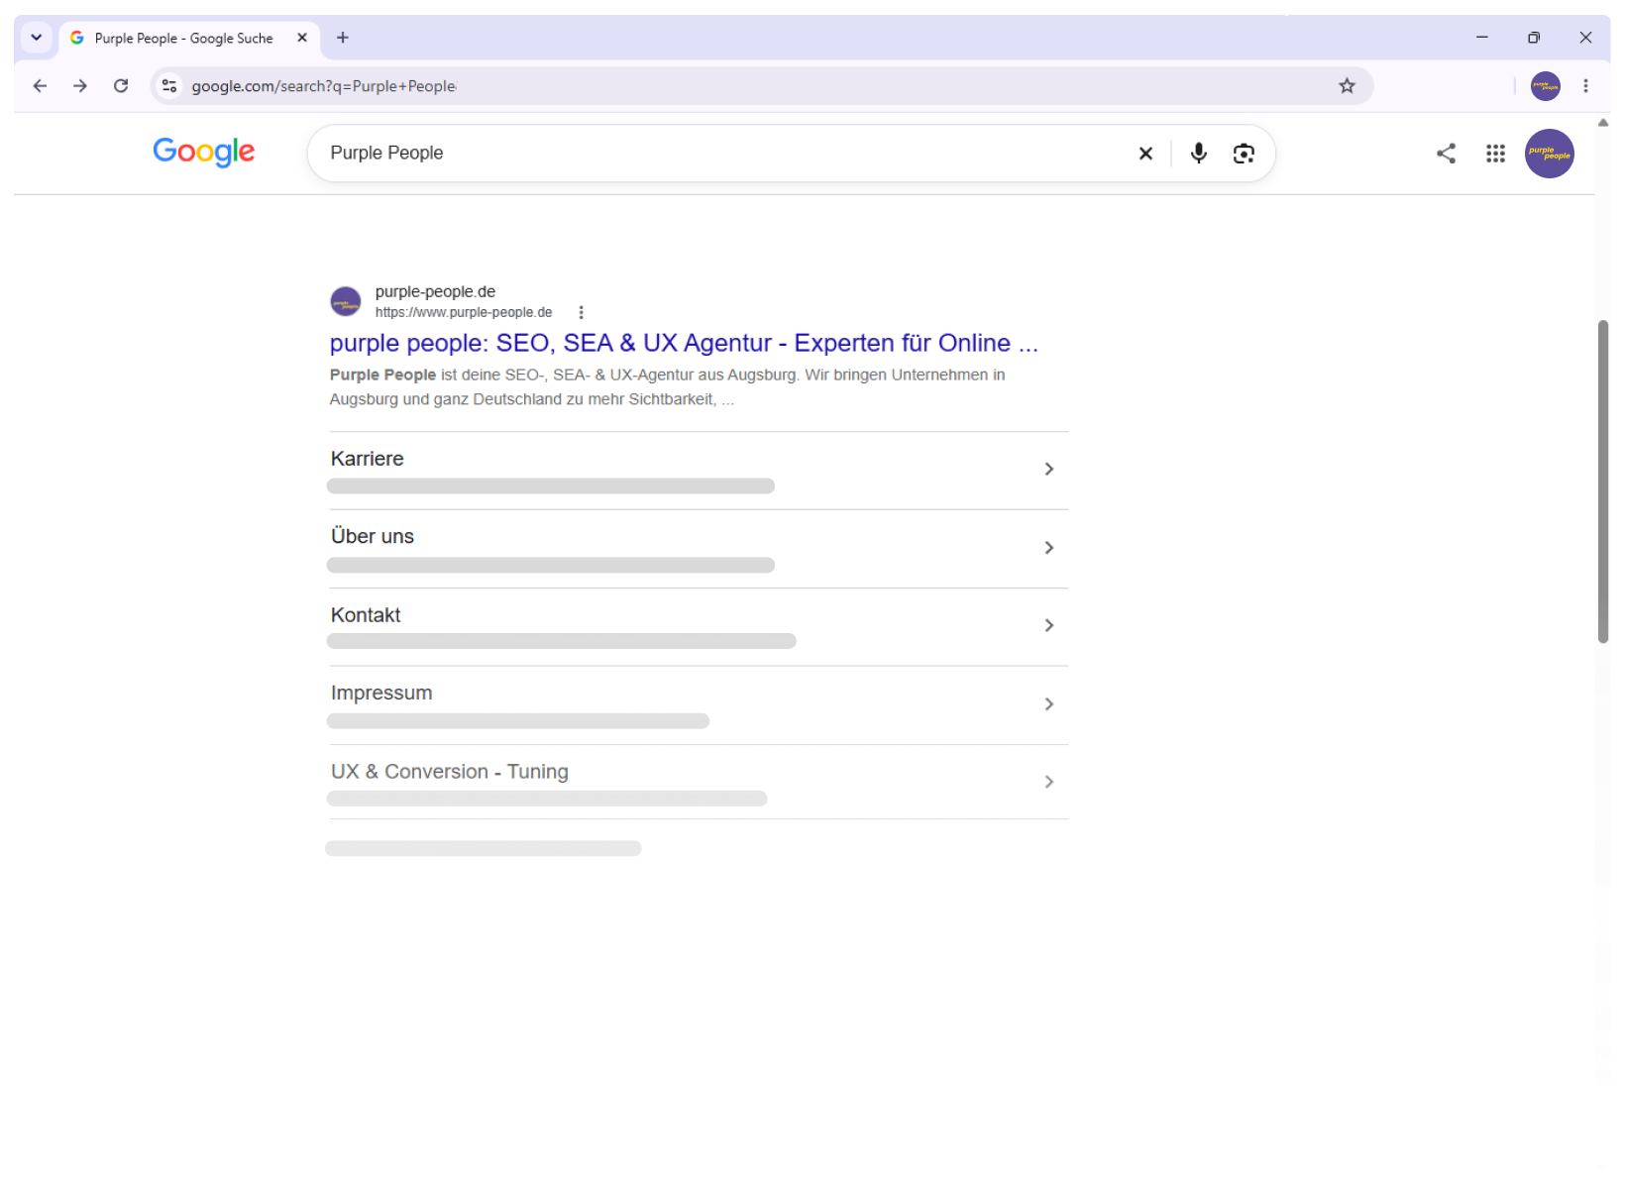Open a new browser tab
This screenshot has height=1179, width=1625.
tap(343, 38)
